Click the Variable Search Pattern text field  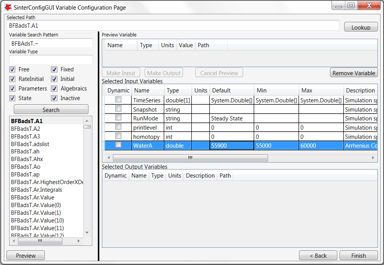point(51,43)
